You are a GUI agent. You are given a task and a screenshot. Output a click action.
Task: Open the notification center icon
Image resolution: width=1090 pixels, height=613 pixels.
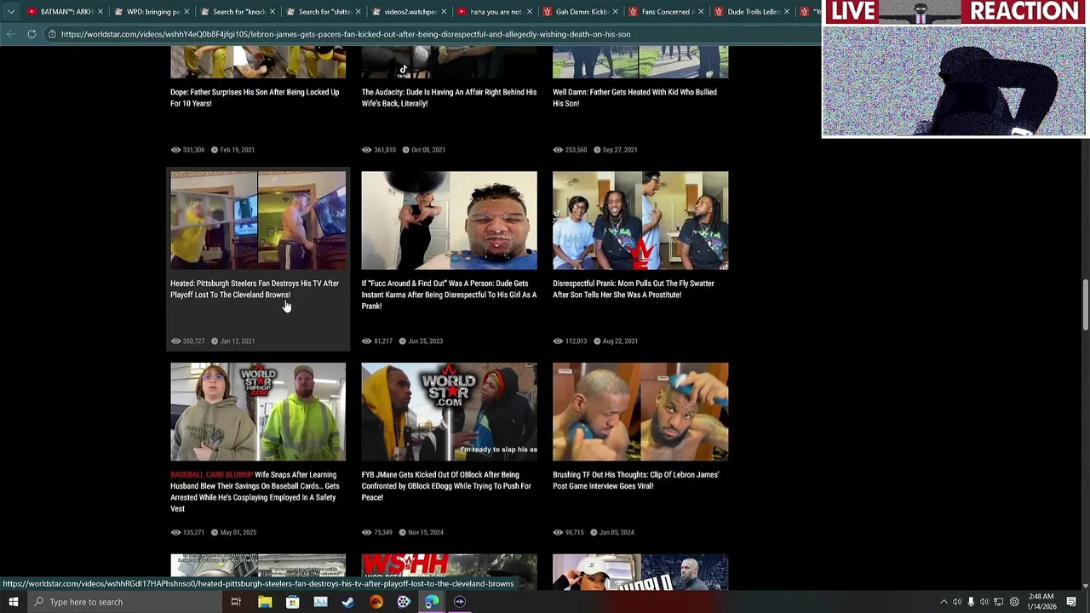pos(1071,602)
